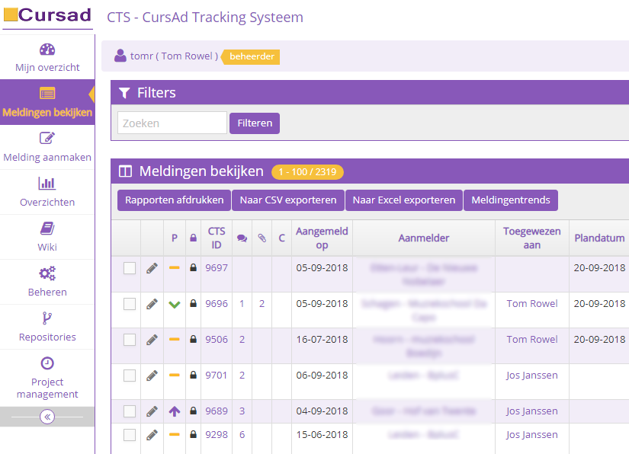The image size is (629, 454).
Task: Click the paperclip attachments column header
Action: coord(262,238)
